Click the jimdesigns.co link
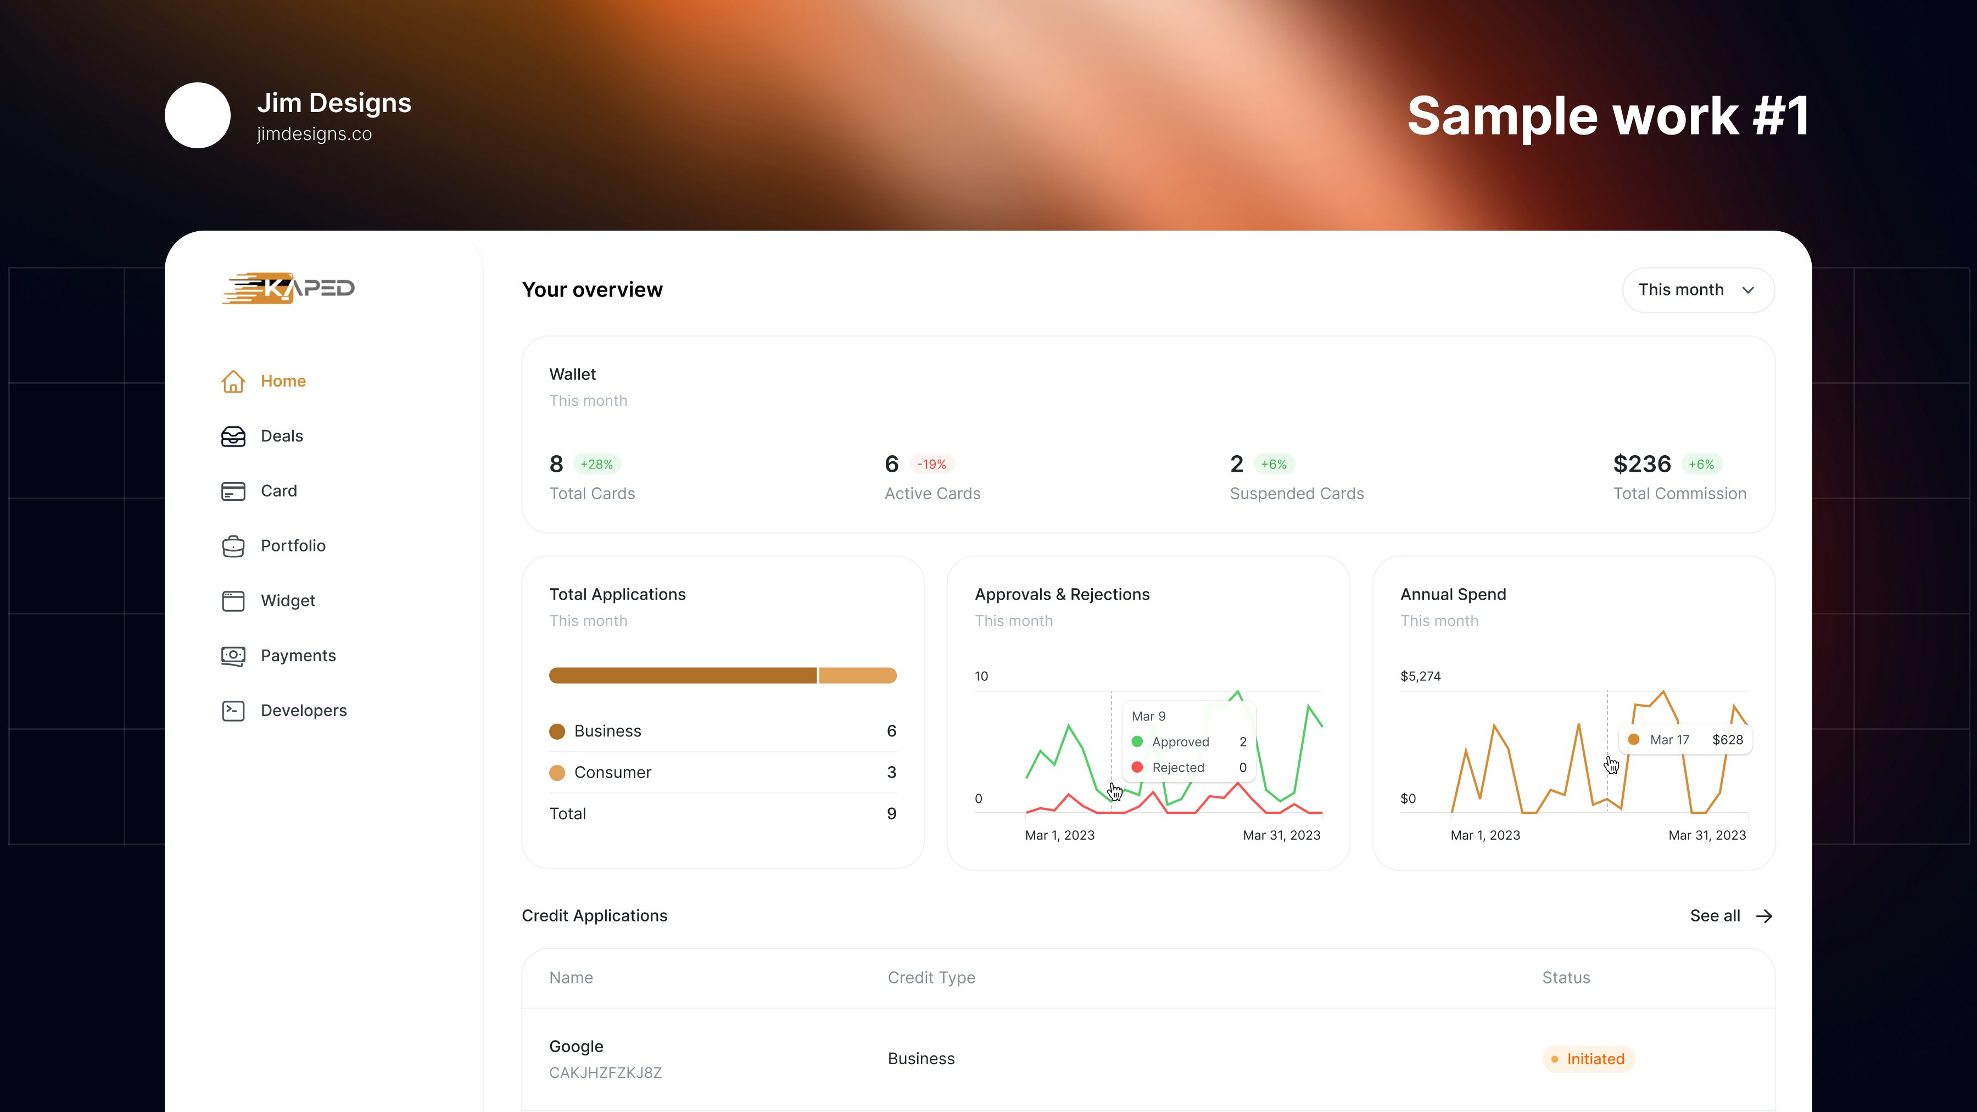The image size is (1977, 1112). click(x=314, y=135)
